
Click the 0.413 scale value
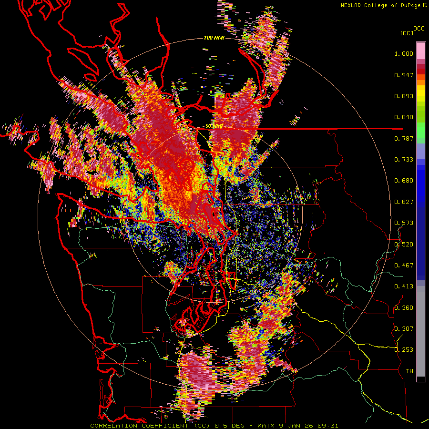404,286
